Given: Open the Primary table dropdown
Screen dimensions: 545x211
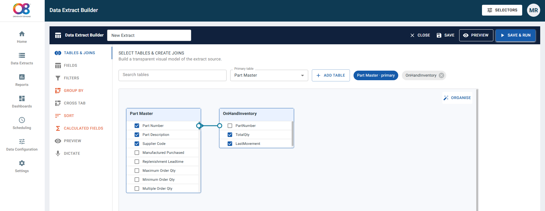Looking at the screenshot, I should (x=269, y=75).
